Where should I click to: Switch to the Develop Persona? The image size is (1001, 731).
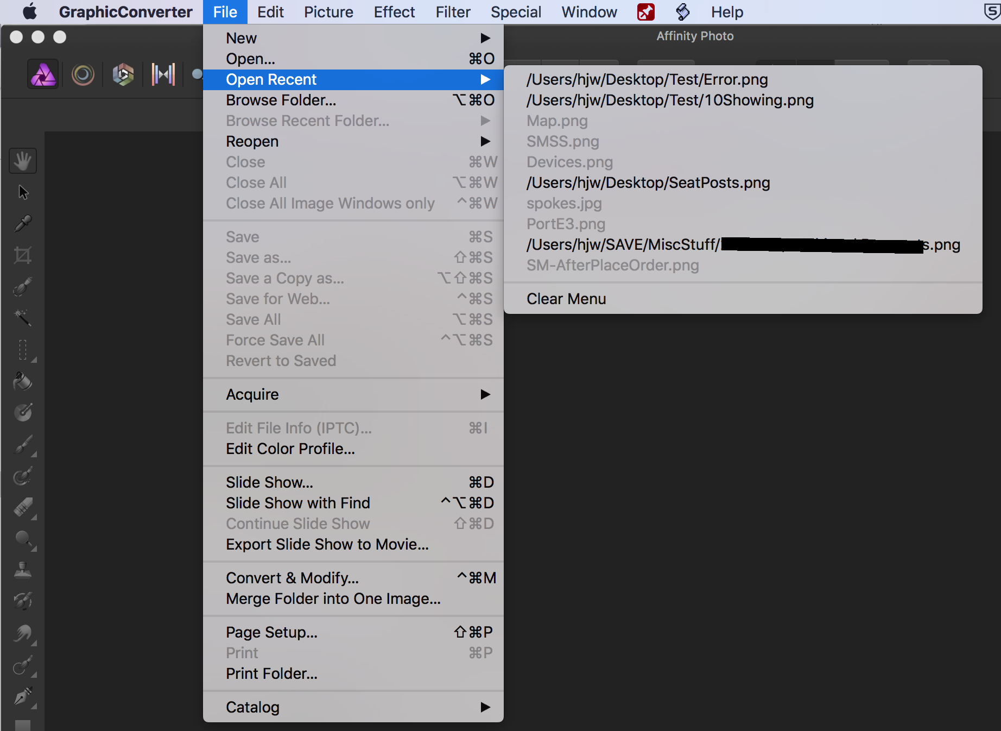coord(123,74)
